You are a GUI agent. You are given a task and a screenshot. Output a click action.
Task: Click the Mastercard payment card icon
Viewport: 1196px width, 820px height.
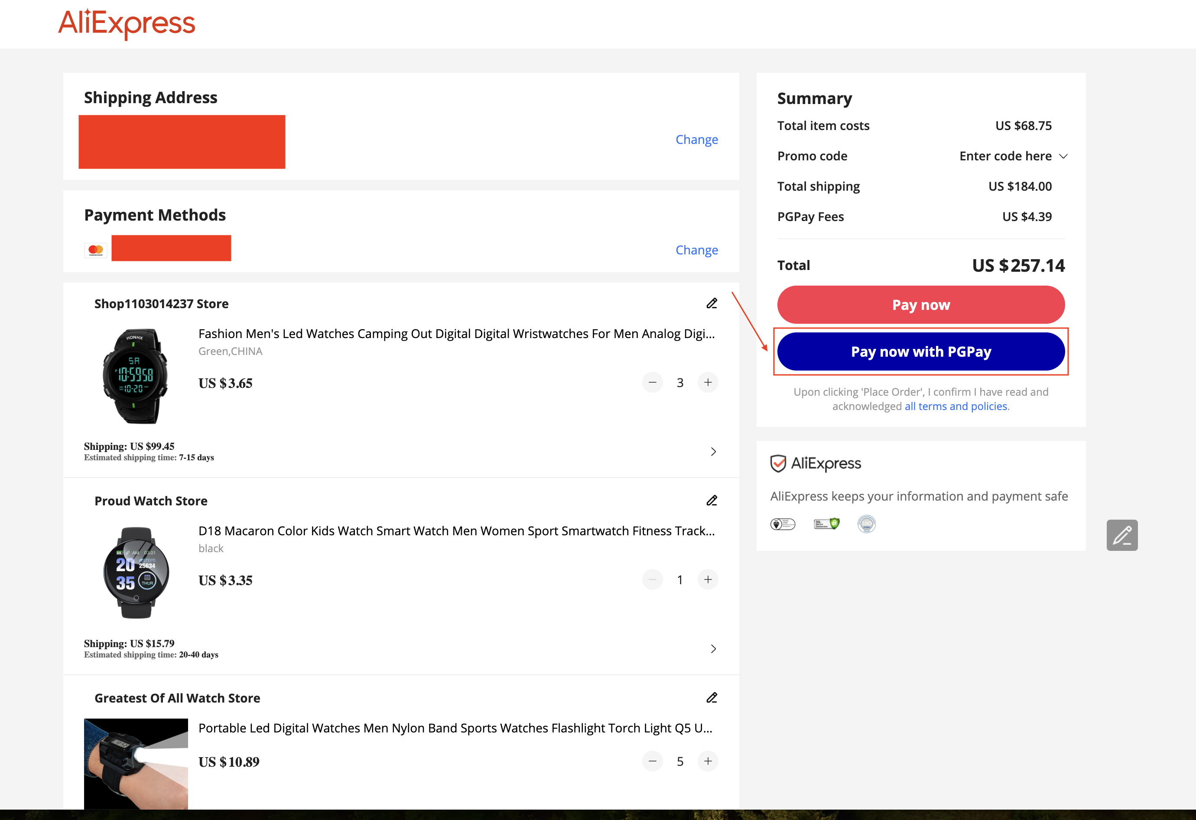pyautogui.click(x=96, y=250)
